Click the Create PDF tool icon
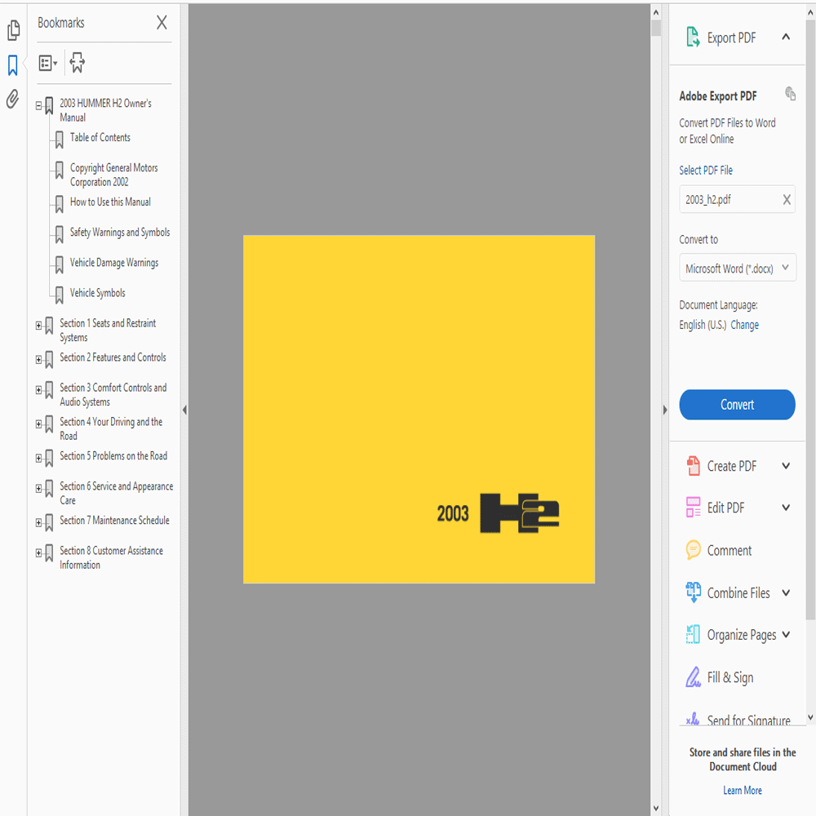The width and height of the screenshot is (816, 816). point(693,466)
